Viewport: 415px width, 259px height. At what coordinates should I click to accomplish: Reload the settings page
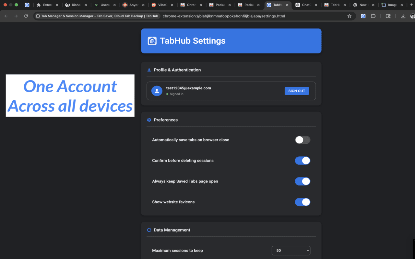(x=26, y=16)
